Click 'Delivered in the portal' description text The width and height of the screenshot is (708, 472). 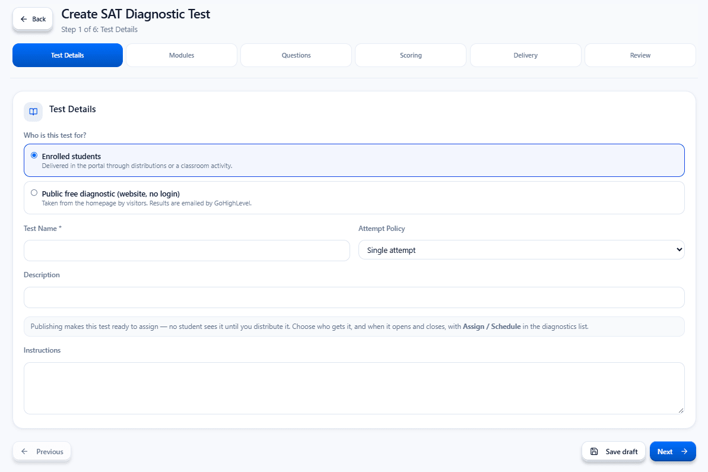(137, 166)
